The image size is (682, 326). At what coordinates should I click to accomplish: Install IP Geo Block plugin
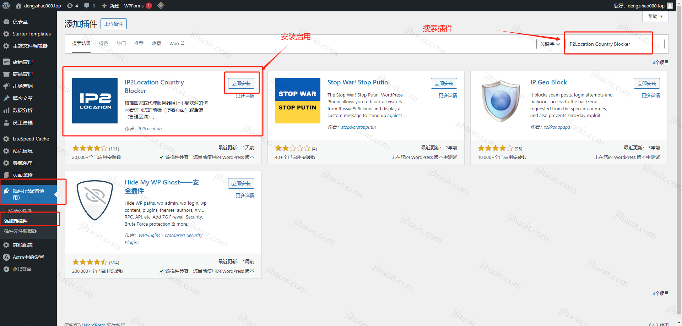[647, 83]
